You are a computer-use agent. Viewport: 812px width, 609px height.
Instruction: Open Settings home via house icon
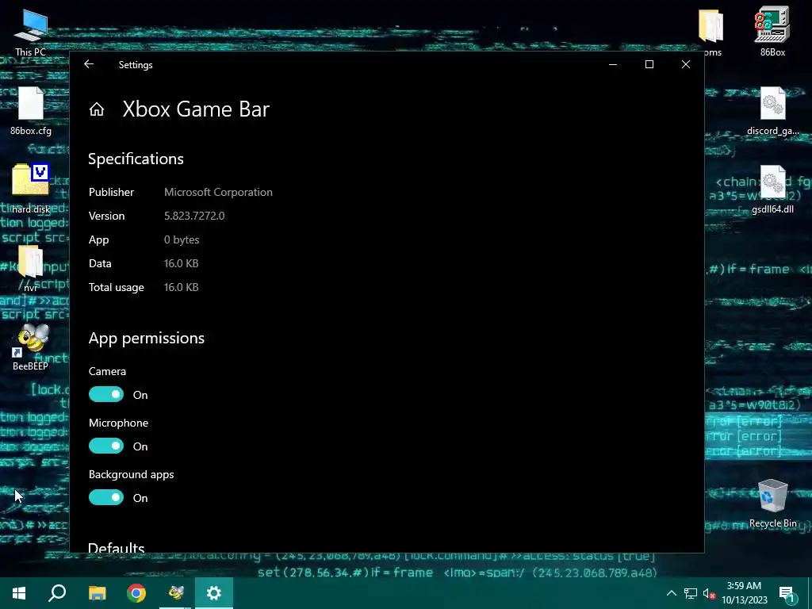(97, 109)
